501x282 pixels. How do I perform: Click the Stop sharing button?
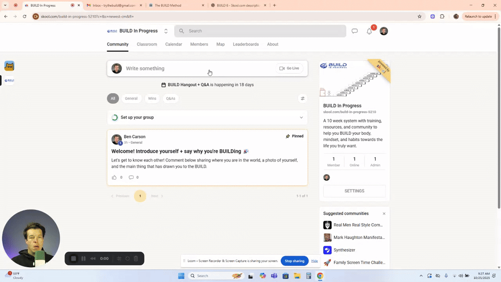point(294,260)
